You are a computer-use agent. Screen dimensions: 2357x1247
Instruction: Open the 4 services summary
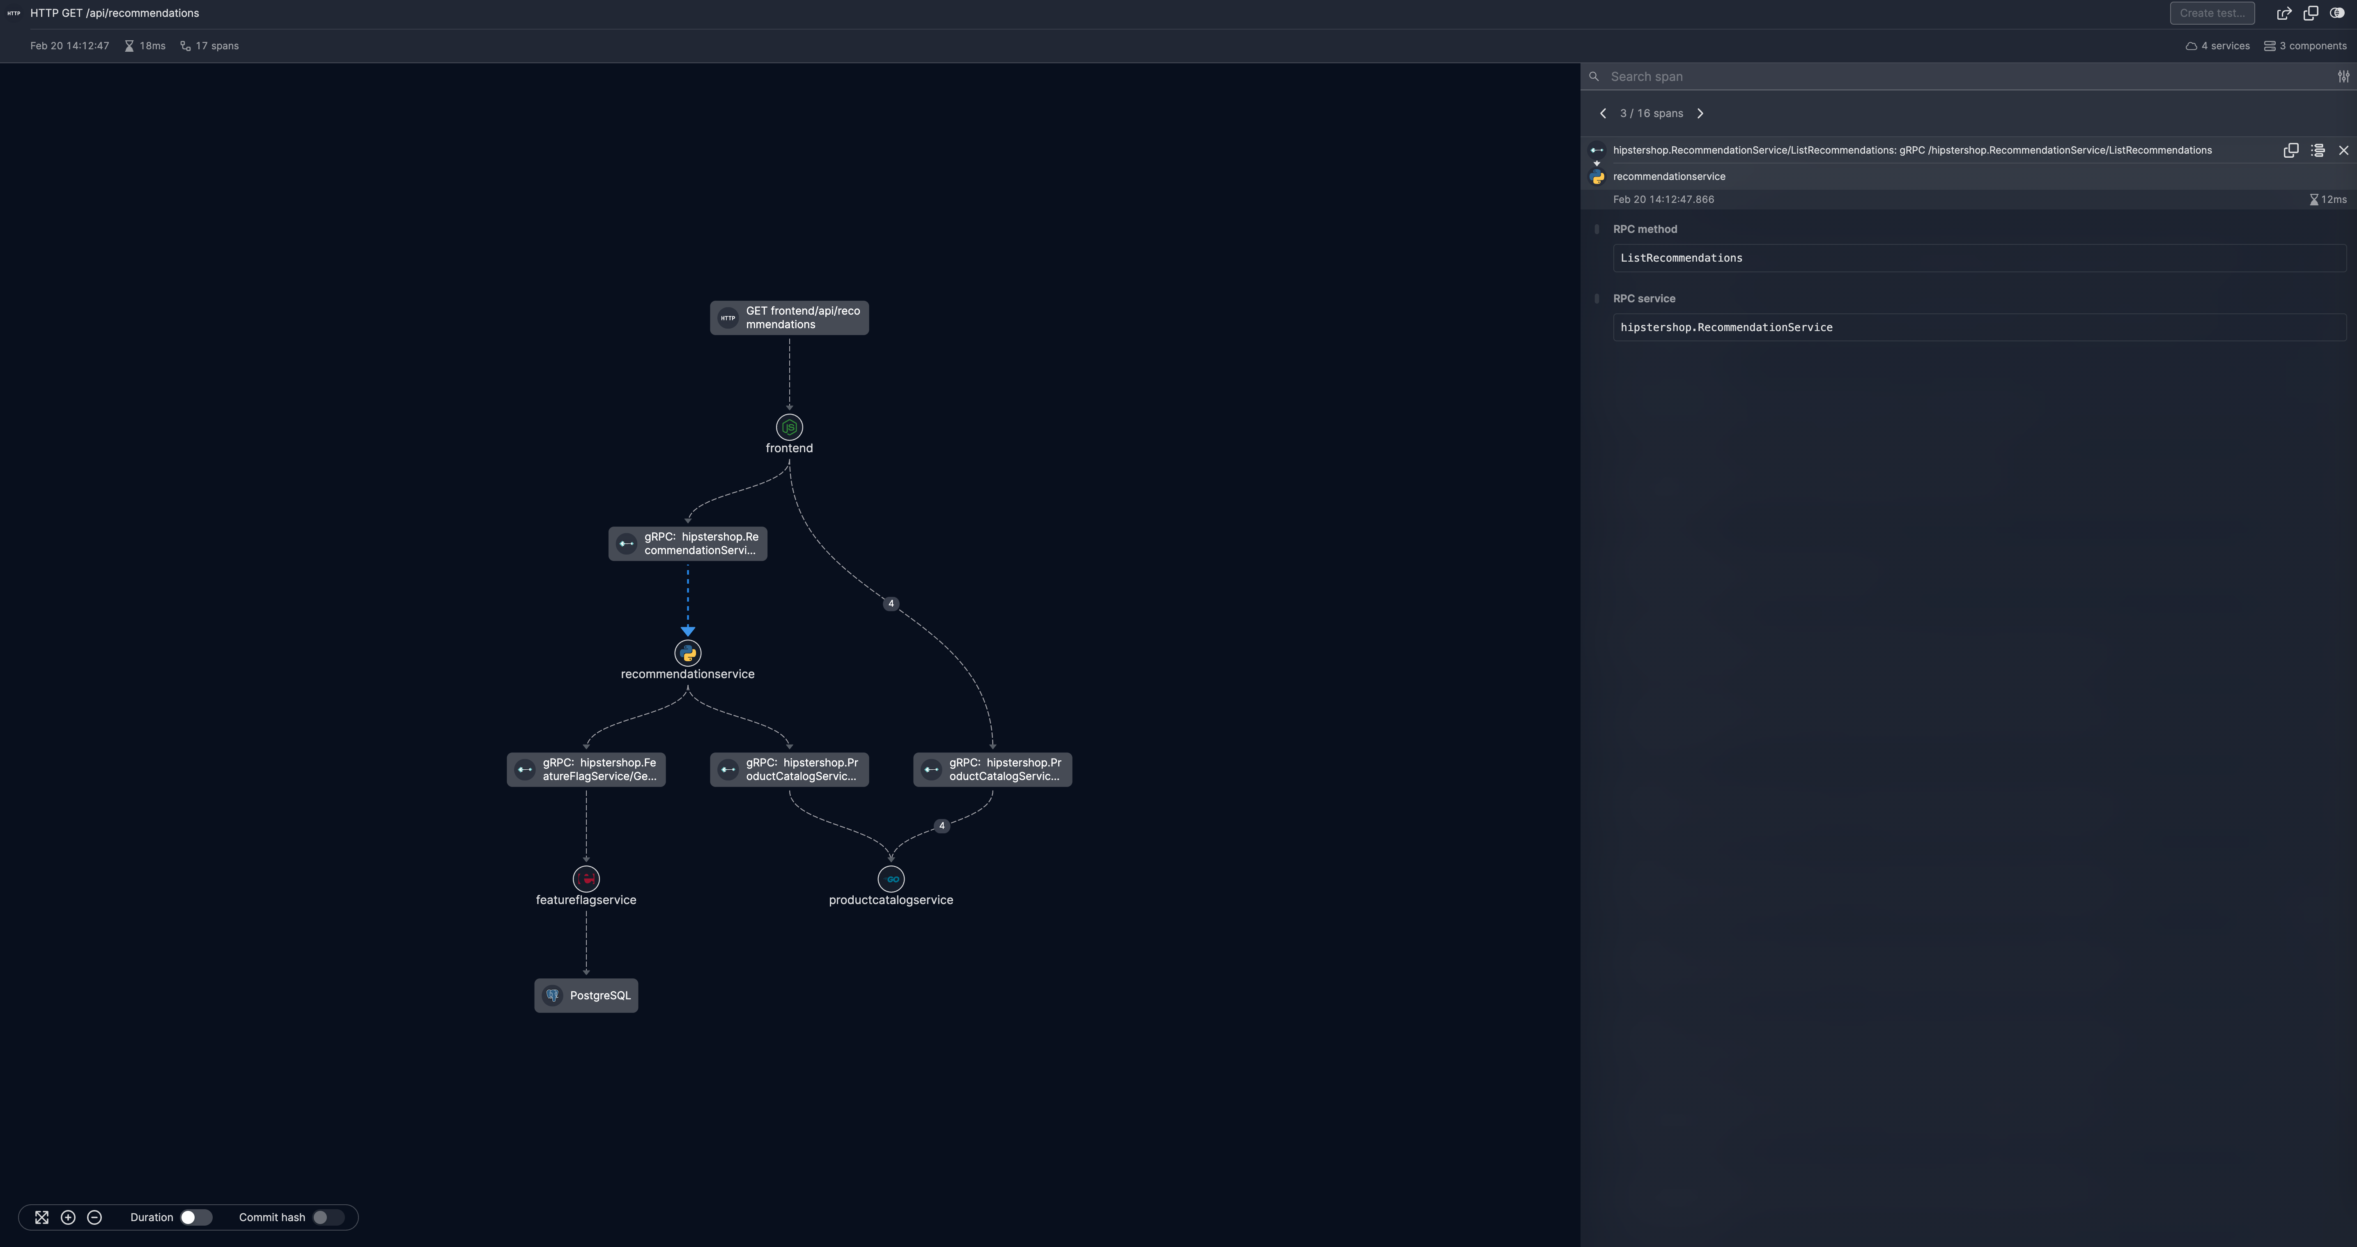(x=2217, y=46)
